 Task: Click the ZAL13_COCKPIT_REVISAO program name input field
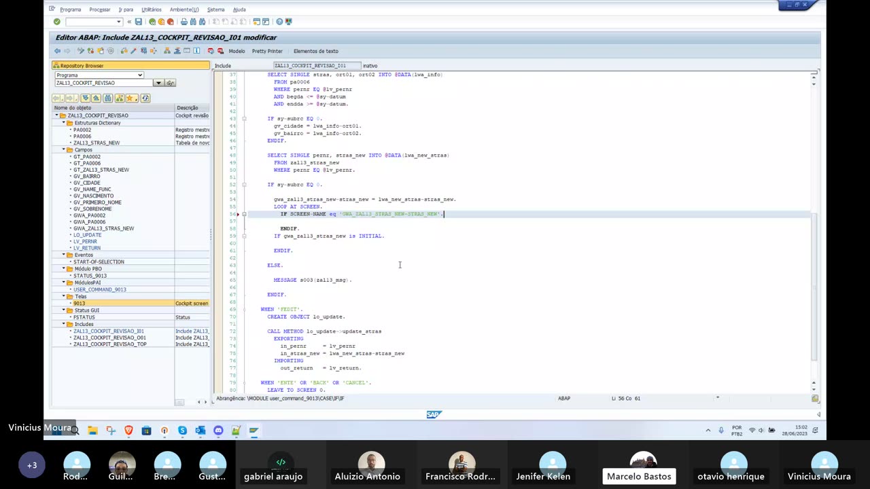tap(104, 83)
